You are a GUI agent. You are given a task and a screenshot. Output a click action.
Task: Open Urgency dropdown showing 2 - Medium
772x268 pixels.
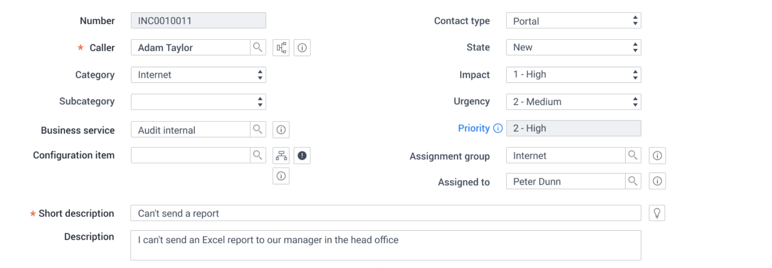(x=573, y=102)
